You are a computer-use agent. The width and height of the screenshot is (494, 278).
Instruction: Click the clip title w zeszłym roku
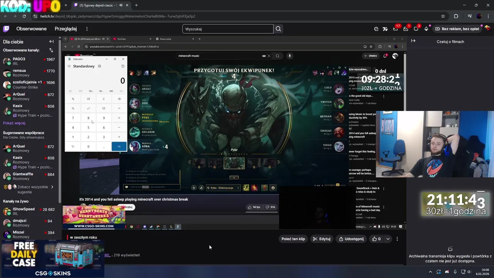[83, 237]
